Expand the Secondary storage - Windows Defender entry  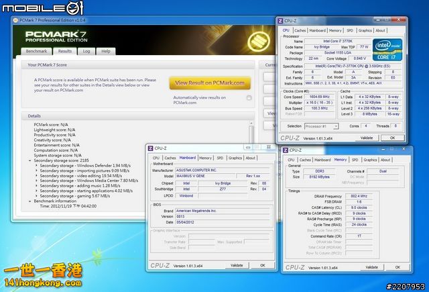coord(36,166)
